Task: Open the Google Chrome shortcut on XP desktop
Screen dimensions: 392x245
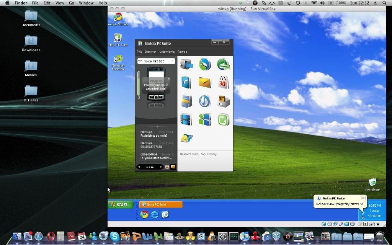Action: 118,19
